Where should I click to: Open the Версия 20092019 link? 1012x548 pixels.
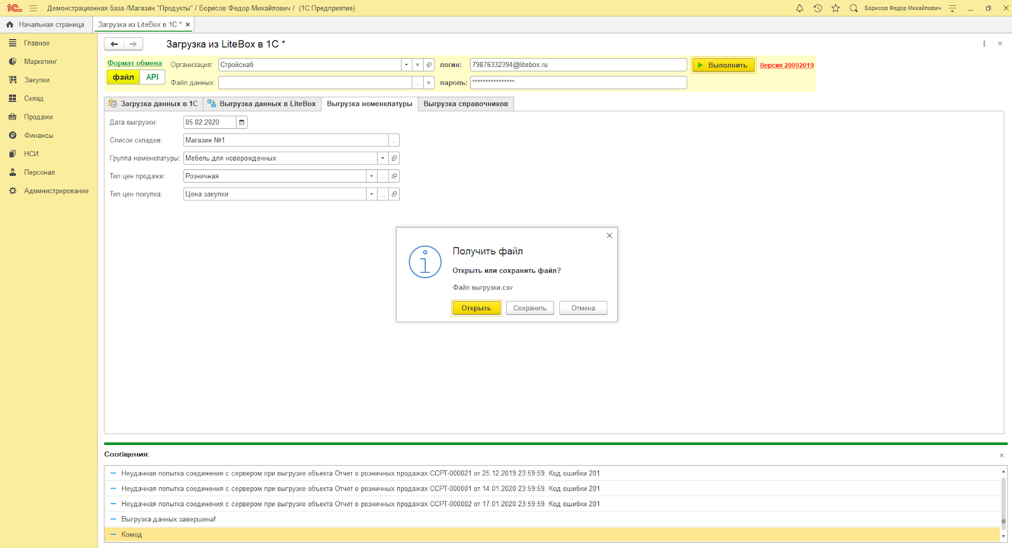(x=787, y=65)
